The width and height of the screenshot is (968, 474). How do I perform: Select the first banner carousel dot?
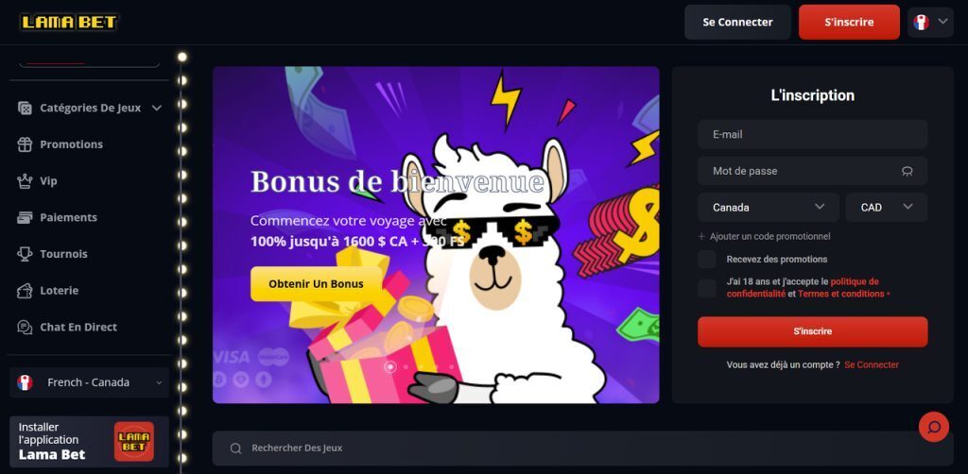point(390,366)
